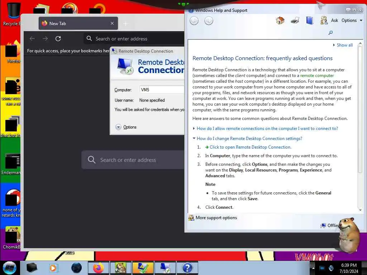This screenshot has width=367, height=275.
Task: Click the Offline Help status button
Action: [330, 226]
